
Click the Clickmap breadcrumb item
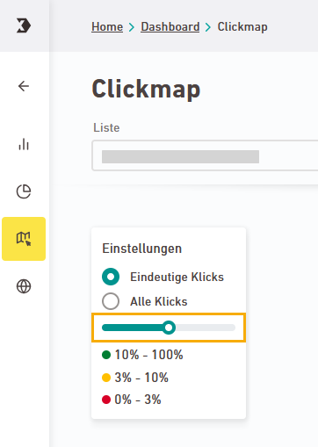coord(242,26)
